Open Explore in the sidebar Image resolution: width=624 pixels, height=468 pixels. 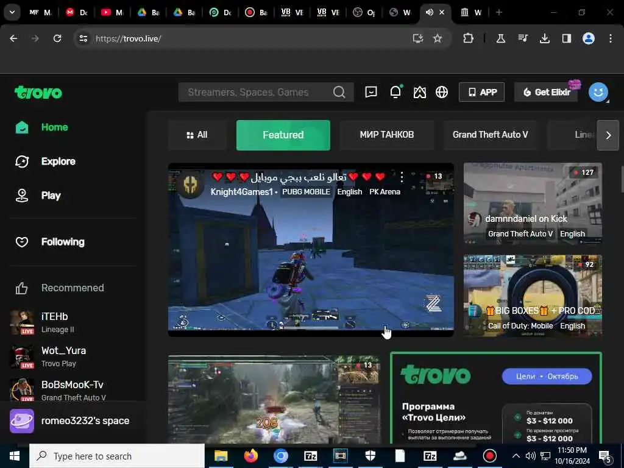(x=58, y=161)
